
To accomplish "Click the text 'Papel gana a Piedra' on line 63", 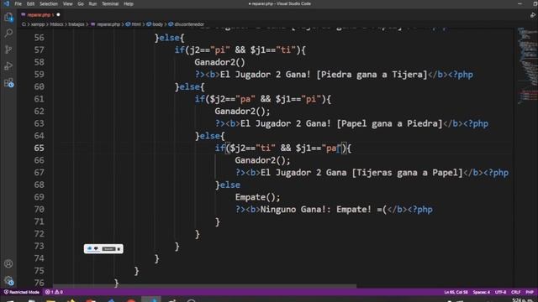I will point(389,123).
